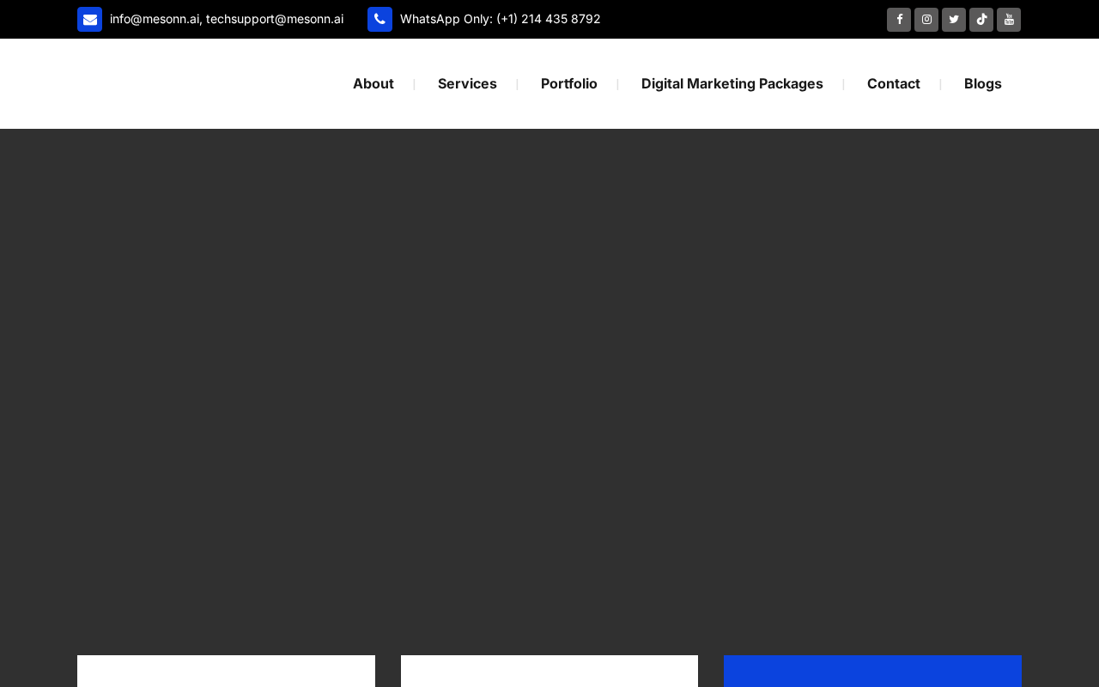Image resolution: width=1099 pixels, height=687 pixels.
Task: Open the Twitter social icon
Action: pyautogui.click(x=954, y=20)
